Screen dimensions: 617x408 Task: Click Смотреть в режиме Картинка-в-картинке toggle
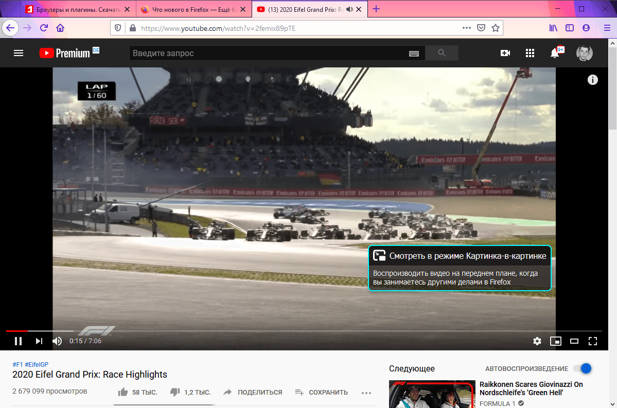460,256
